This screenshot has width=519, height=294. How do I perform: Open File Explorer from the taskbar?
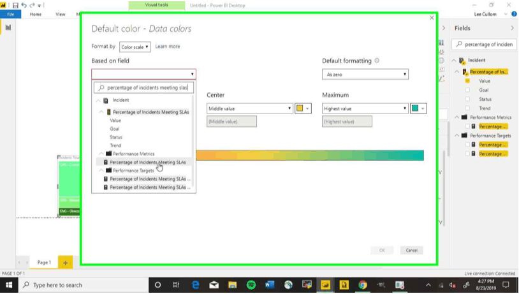[x=232, y=284]
